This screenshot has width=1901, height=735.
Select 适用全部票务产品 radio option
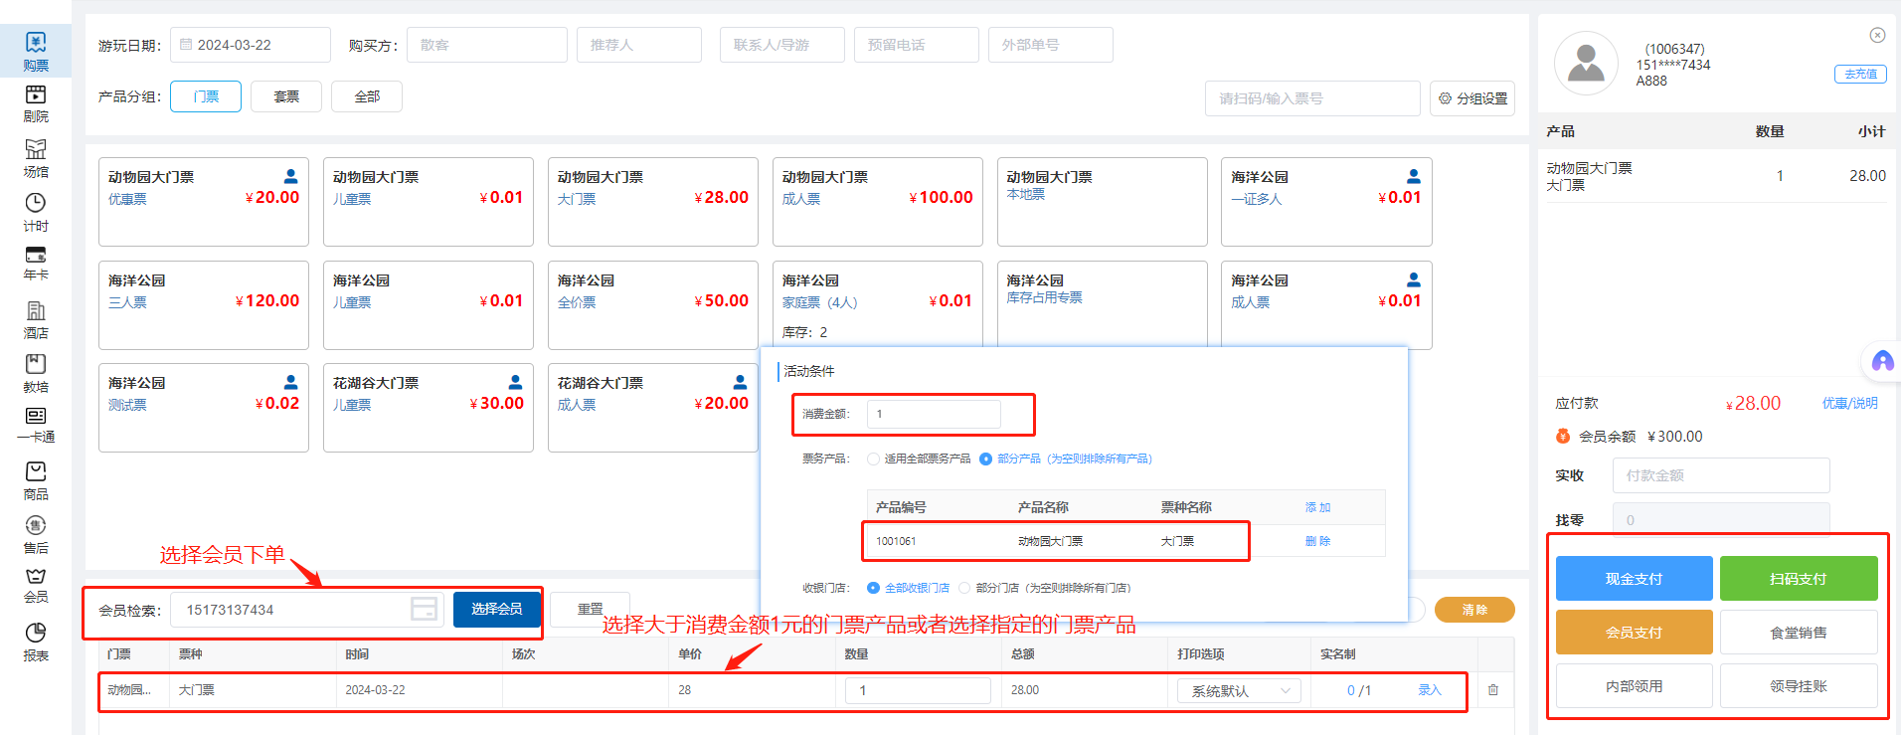874,459
